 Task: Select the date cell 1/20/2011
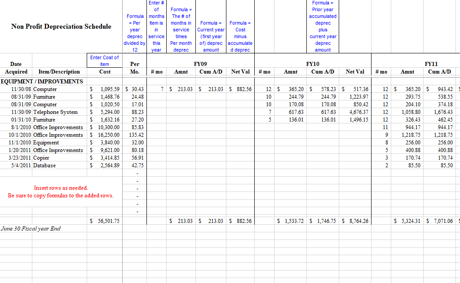pos(20,150)
